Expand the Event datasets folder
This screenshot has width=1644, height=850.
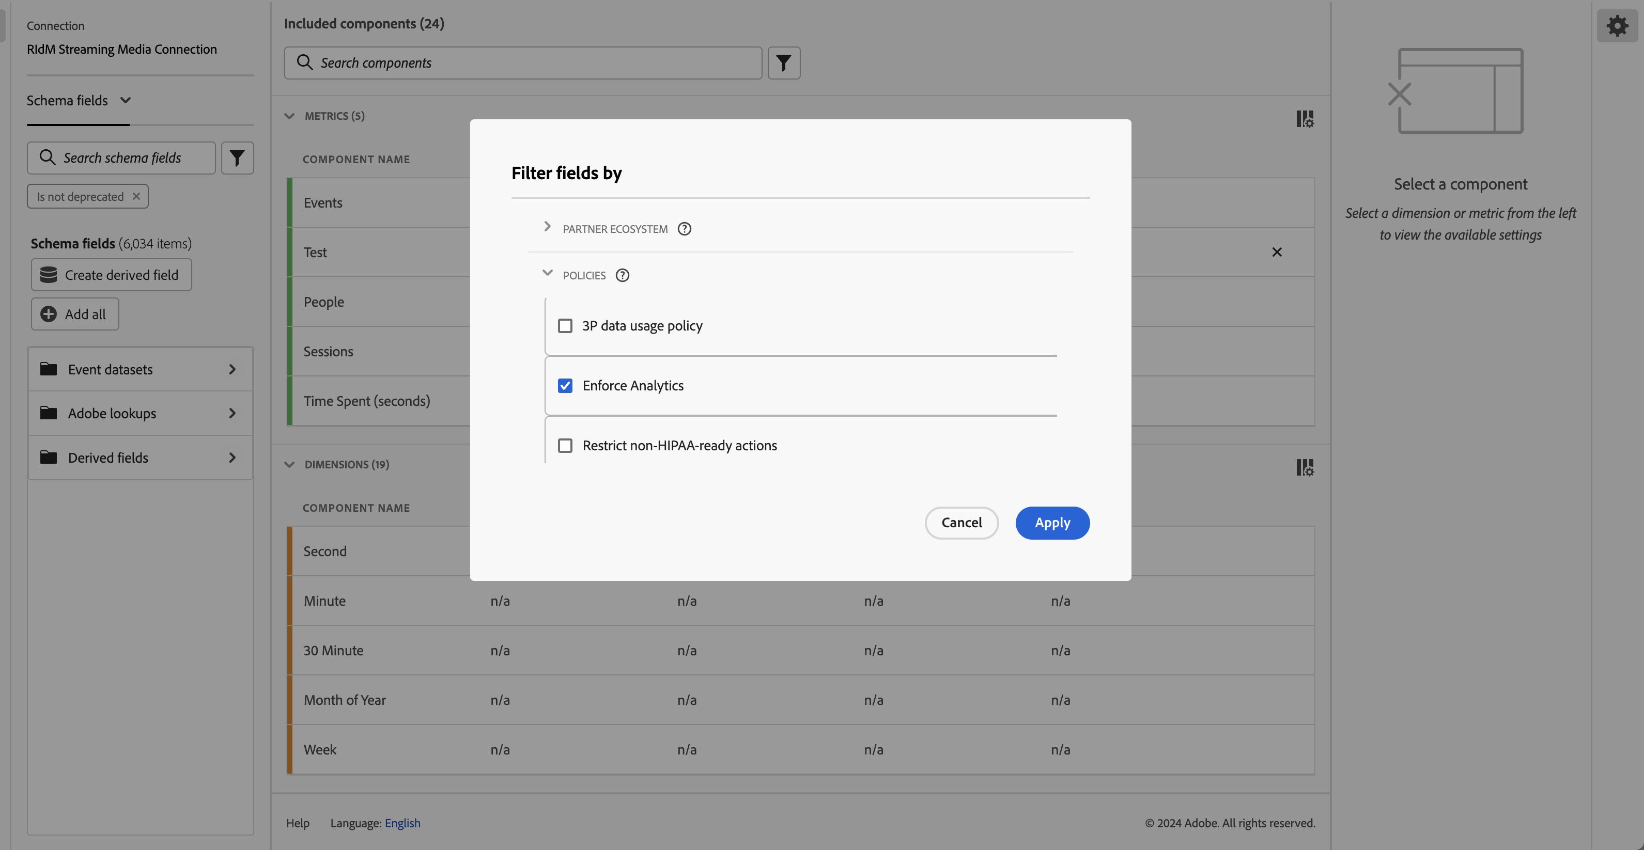pos(141,370)
